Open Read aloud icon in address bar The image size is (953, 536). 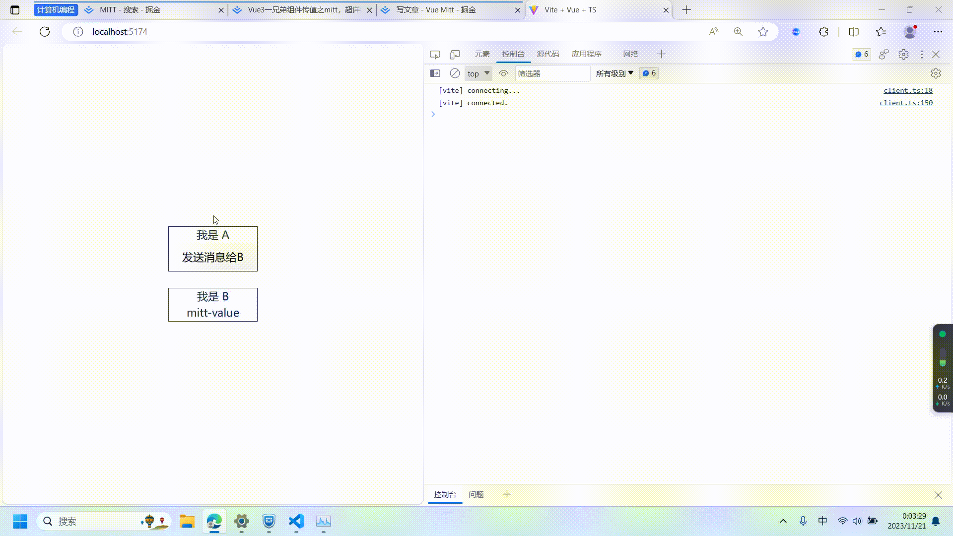pos(714,32)
